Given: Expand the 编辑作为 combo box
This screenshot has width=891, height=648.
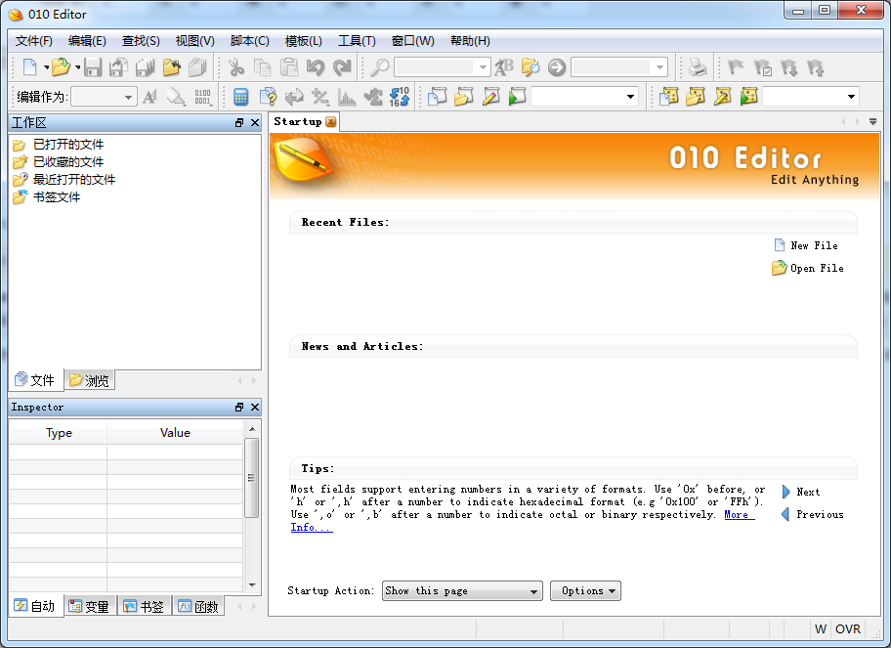Looking at the screenshot, I should coord(129,97).
